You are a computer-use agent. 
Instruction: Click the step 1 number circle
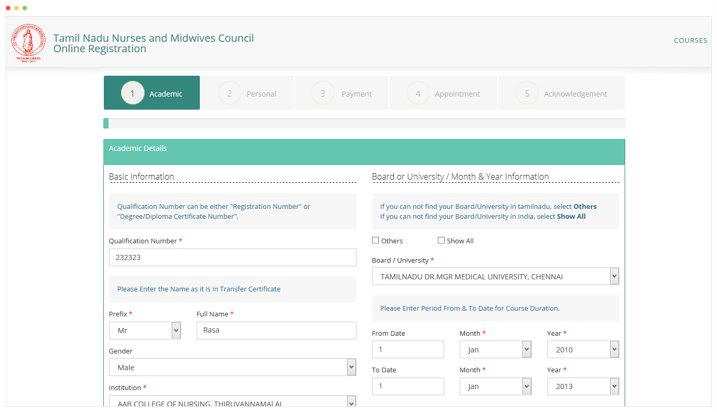(133, 93)
